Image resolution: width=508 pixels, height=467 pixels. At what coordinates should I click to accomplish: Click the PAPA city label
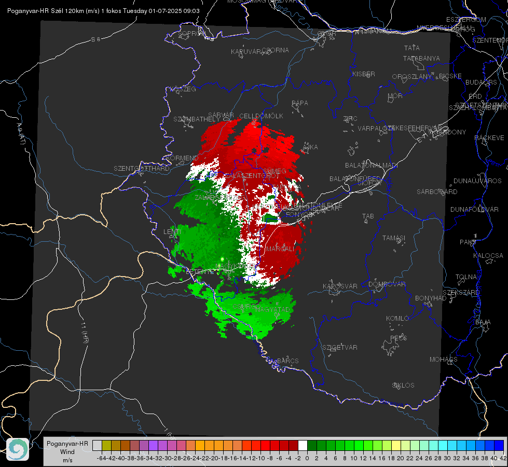click(300, 103)
